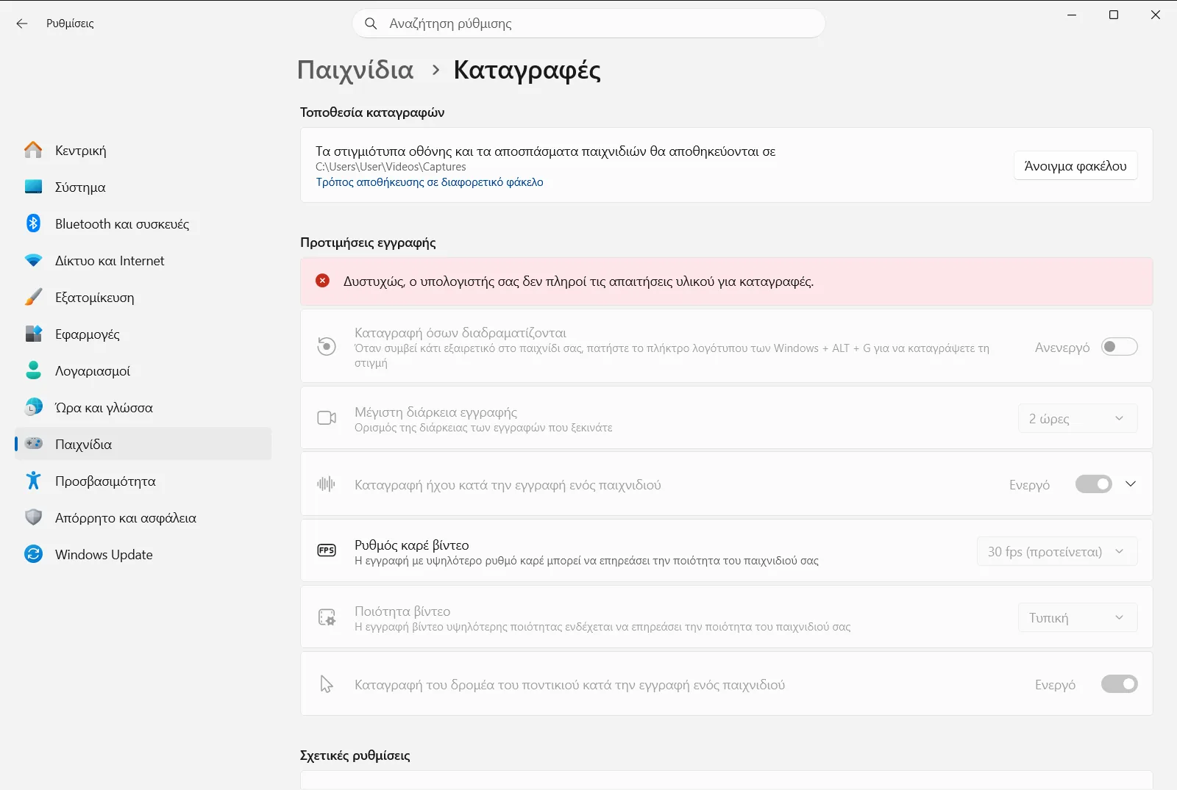Click the Αναζήτηση ρύθμισης search field
The width and height of the screenshot is (1177, 790).
(589, 24)
